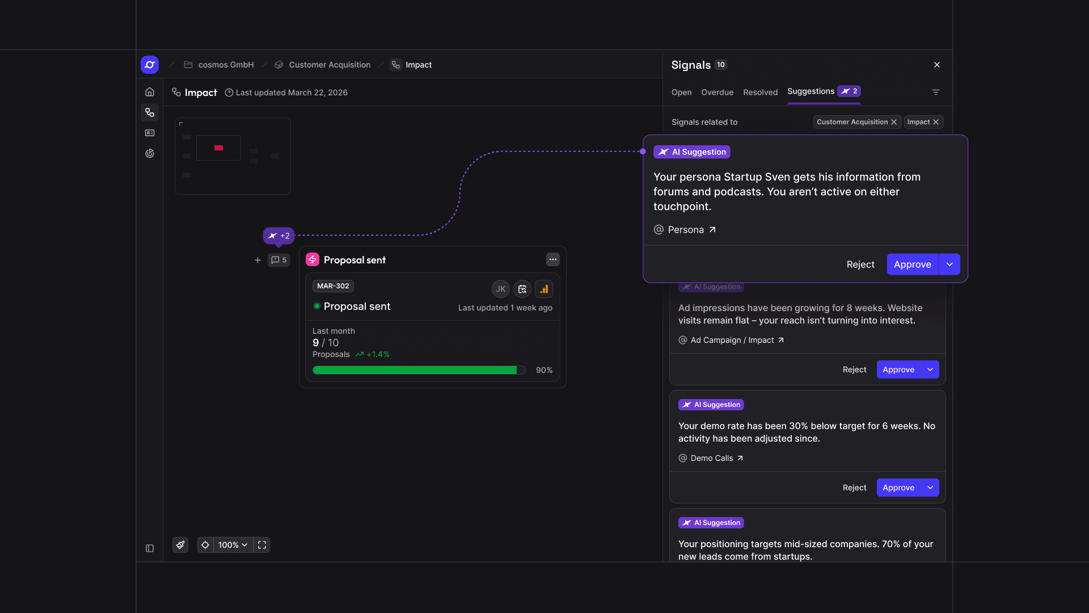Reject the demo rate suggestion
The width and height of the screenshot is (1089, 613).
pyautogui.click(x=854, y=488)
